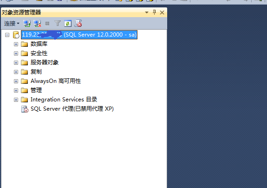
Task: Click the Disconnect server icon
Action: [x=37, y=24]
